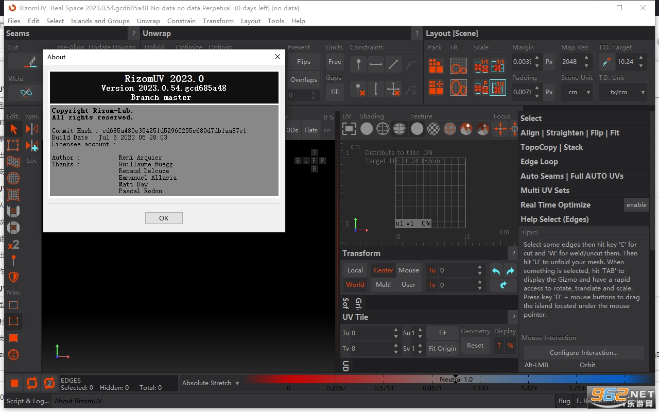Choose the globe primitive mode icon

14,354
